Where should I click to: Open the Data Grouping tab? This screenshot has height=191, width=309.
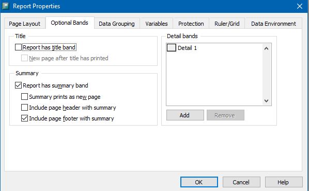pos(117,24)
